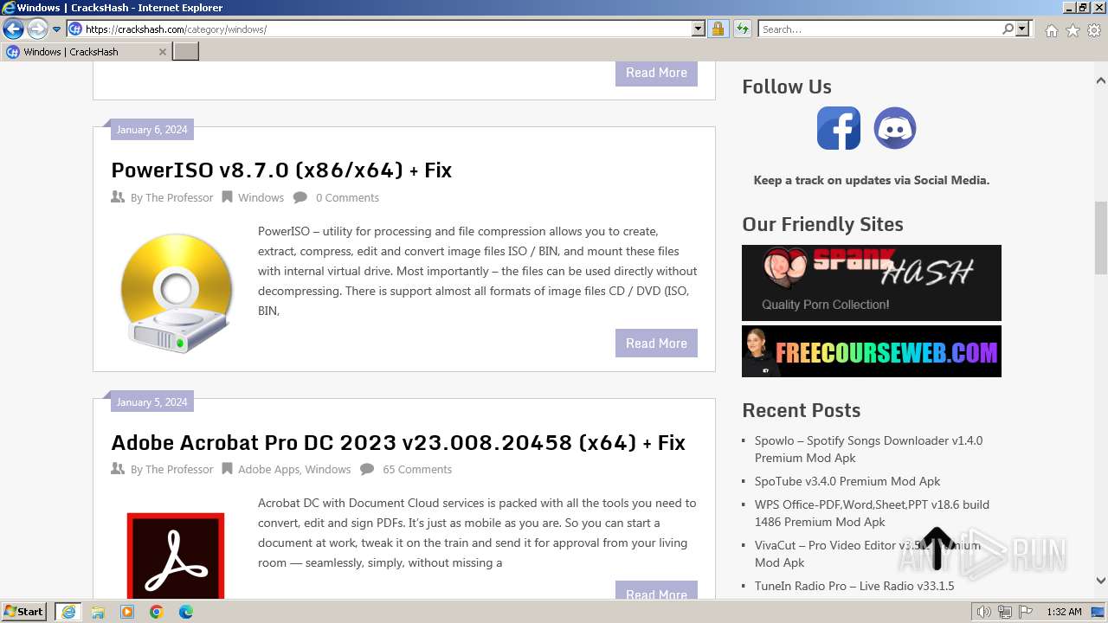Image resolution: width=1108 pixels, height=623 pixels.
Task: Click the Adobe Acrobat logo thumbnail
Action: (x=176, y=556)
